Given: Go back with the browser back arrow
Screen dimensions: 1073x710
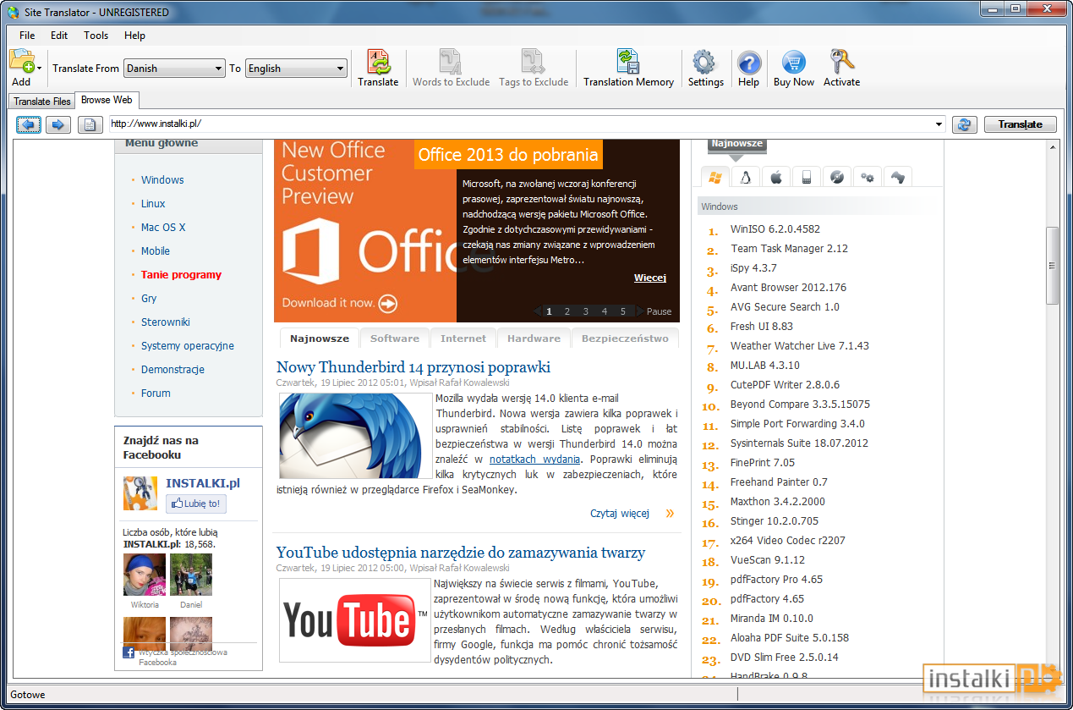Looking at the screenshot, I should [29, 125].
